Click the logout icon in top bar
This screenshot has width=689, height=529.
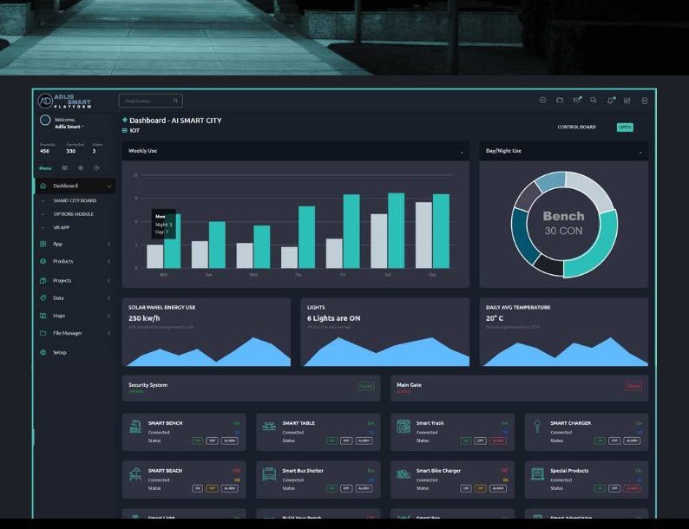pos(644,101)
